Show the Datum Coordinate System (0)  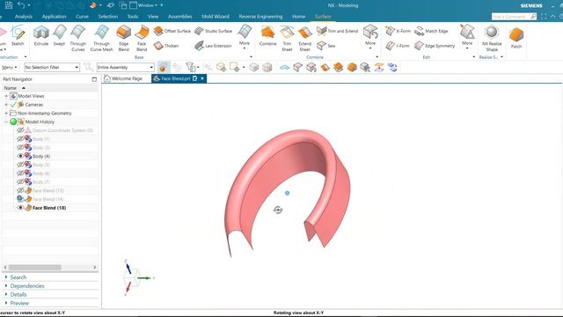click(x=20, y=130)
